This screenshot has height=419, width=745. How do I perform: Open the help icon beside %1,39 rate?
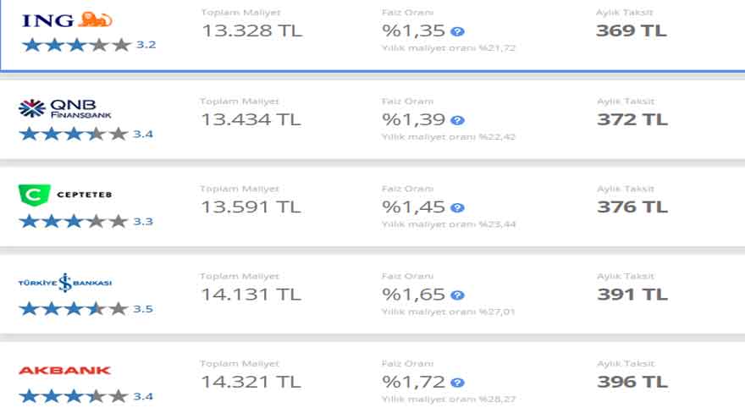tap(457, 120)
